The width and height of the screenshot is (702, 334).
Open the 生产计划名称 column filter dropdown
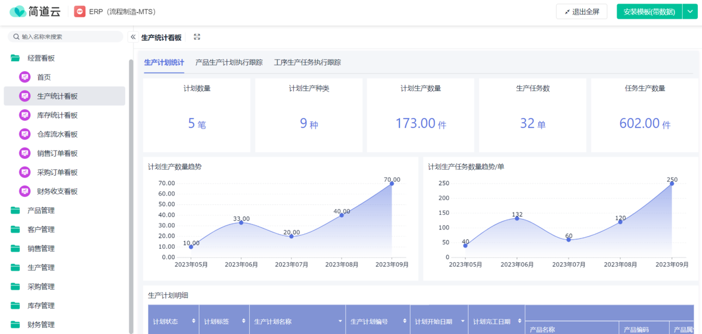point(340,321)
